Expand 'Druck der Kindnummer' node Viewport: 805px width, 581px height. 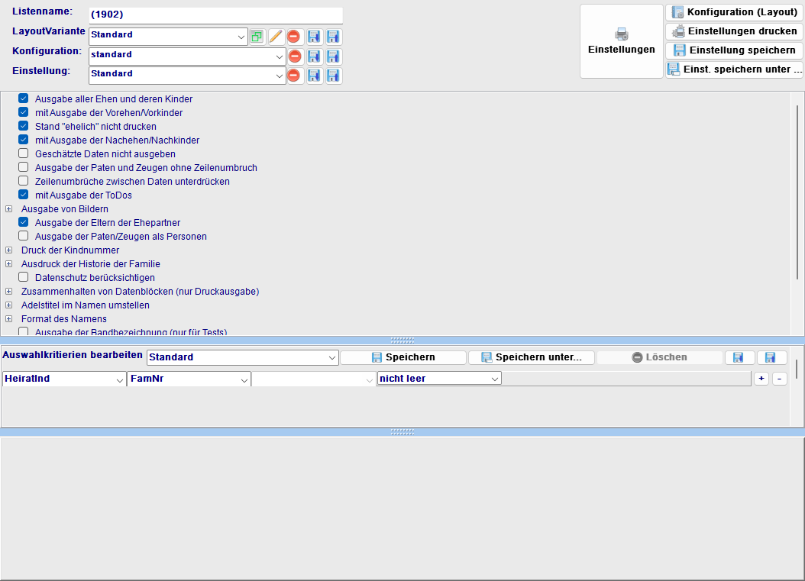pyautogui.click(x=9, y=250)
